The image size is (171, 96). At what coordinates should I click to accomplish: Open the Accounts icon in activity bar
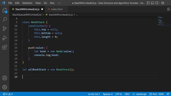pyautogui.click(x=5, y=78)
